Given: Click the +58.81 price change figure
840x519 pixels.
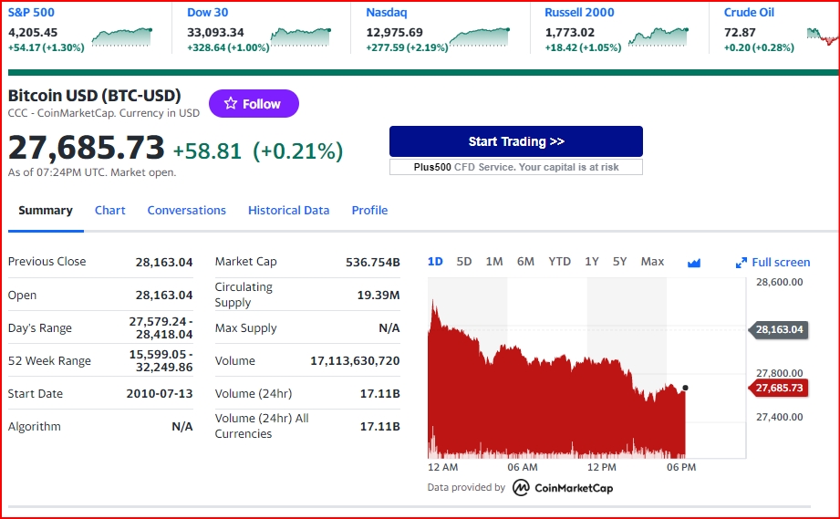Looking at the screenshot, I should coord(207,151).
